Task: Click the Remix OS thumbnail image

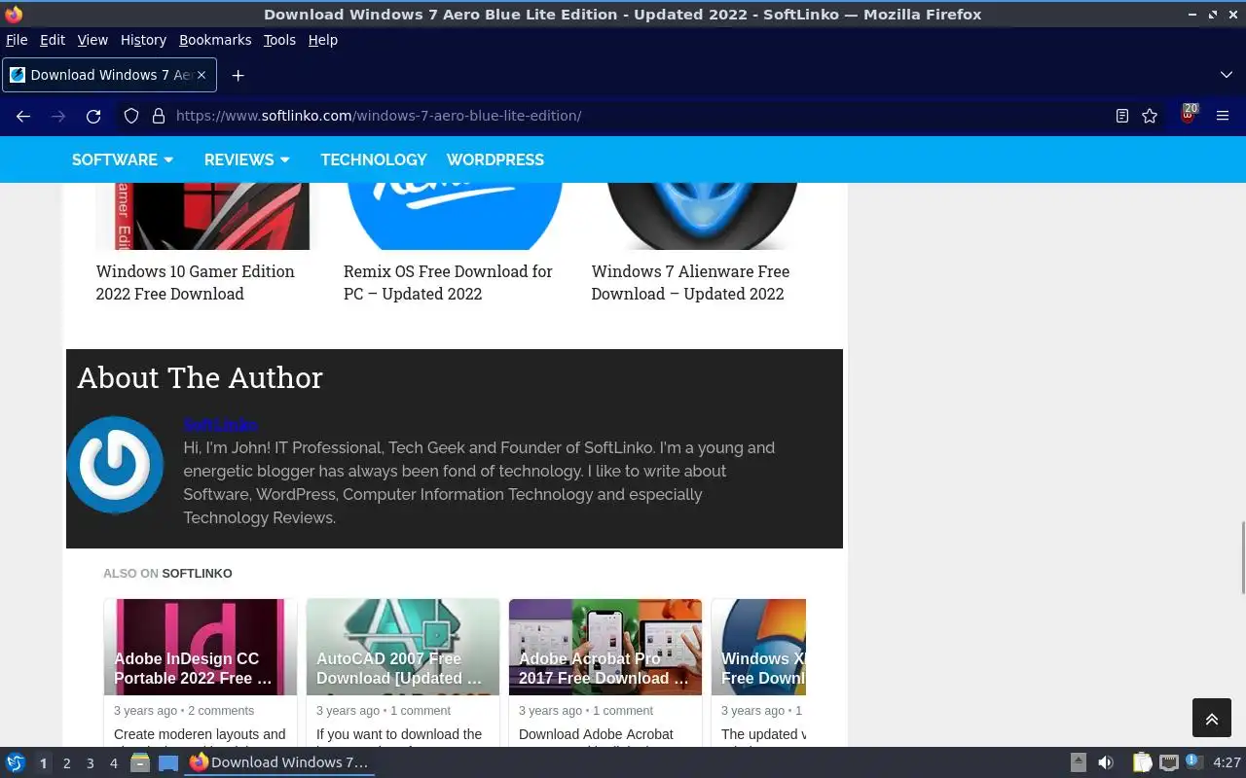Action: 455,216
